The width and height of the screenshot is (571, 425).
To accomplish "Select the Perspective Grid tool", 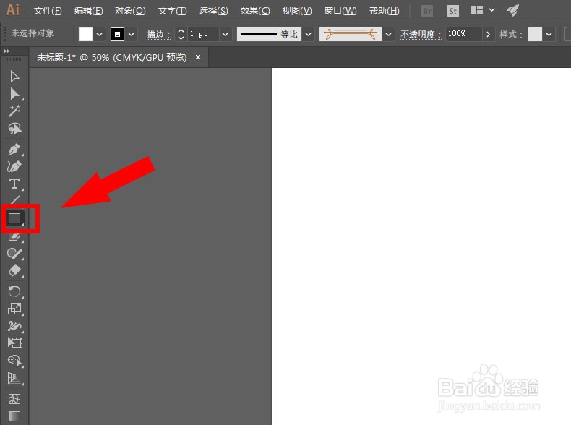I will [x=14, y=379].
